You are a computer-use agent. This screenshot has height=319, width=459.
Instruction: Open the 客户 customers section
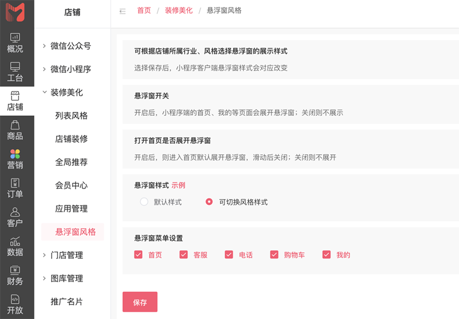pyautogui.click(x=15, y=217)
